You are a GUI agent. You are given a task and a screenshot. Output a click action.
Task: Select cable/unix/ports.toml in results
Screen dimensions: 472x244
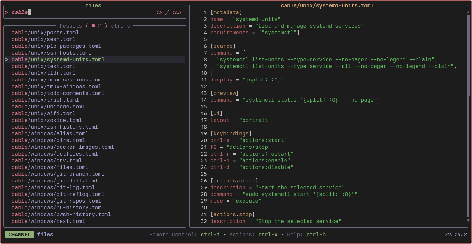(x=45, y=33)
